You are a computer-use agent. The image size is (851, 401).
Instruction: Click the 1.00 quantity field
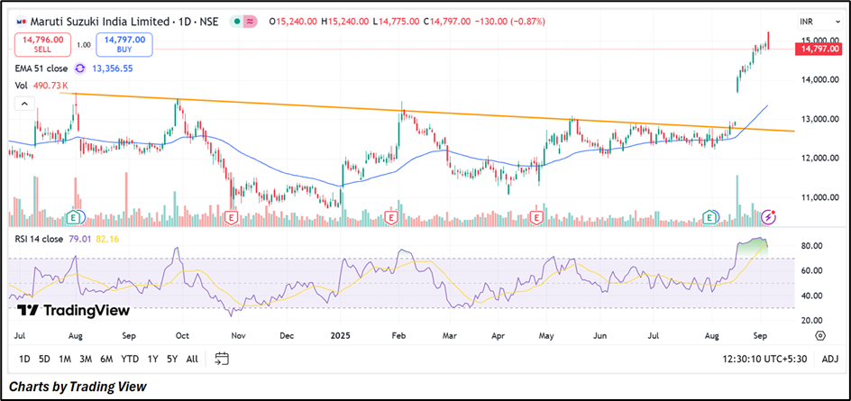(x=84, y=45)
